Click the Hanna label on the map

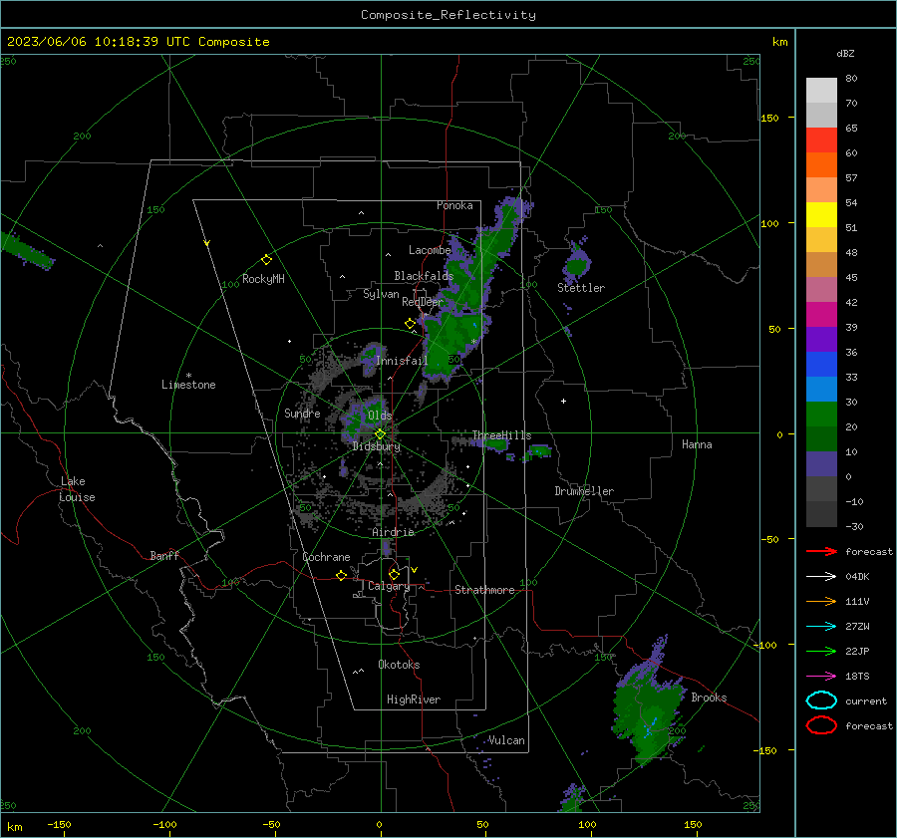(x=697, y=444)
